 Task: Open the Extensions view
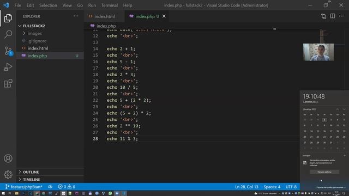click(x=8, y=83)
